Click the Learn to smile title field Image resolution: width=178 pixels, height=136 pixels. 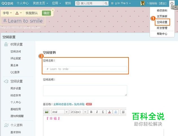[23, 21]
